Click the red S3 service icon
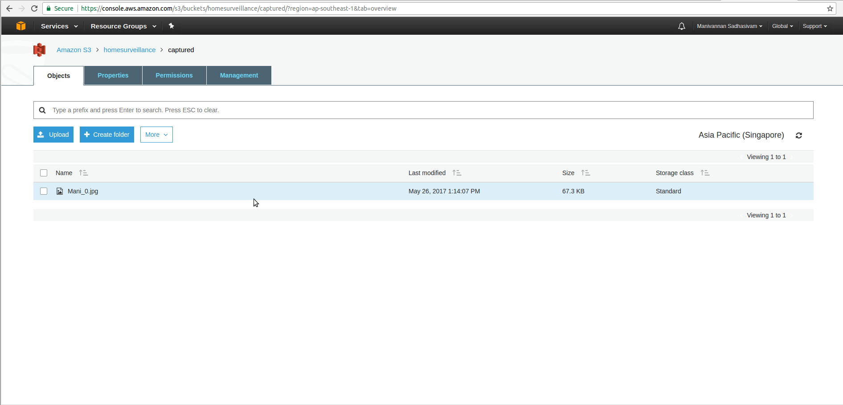This screenshot has height=405, width=843. [x=40, y=50]
